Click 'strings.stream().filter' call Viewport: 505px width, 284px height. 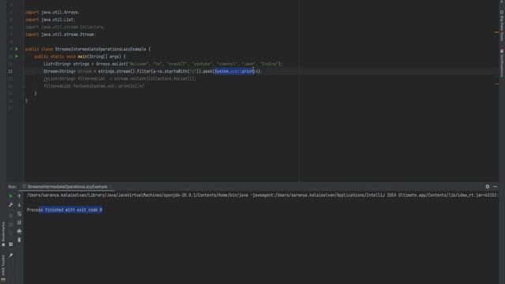[x=125, y=72]
